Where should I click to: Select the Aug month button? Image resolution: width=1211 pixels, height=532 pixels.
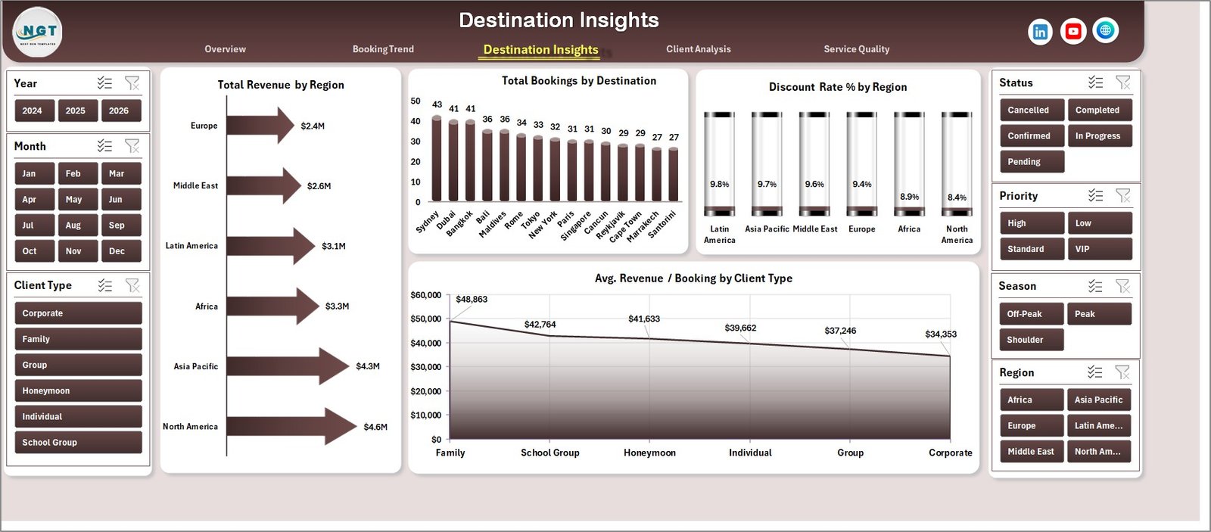point(77,225)
